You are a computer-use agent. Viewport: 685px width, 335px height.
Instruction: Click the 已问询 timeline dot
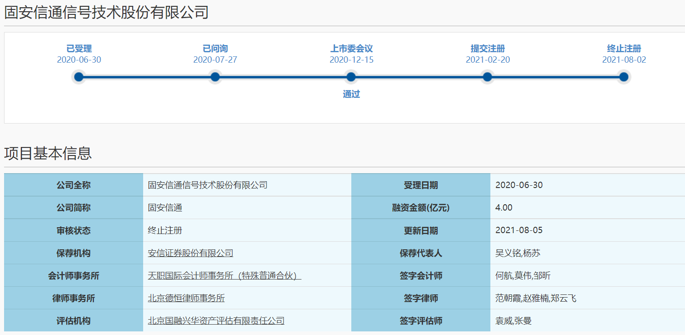(x=215, y=77)
